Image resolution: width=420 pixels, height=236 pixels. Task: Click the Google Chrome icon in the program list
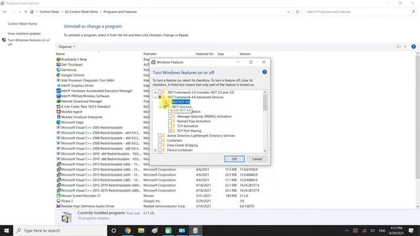click(x=58, y=75)
